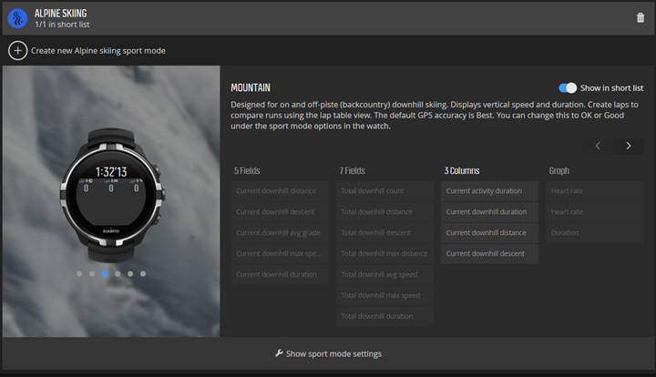Go to the previous display with left chevron
Screen dimensions: 656x377
(x=598, y=146)
